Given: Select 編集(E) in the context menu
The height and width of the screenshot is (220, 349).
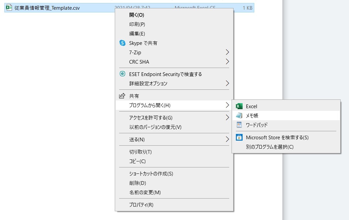Looking at the screenshot, I should click(137, 33).
